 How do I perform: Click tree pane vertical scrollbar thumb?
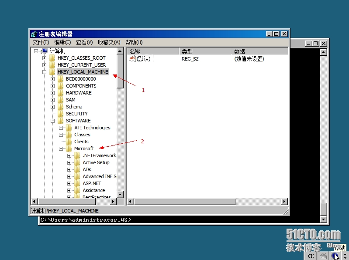click(120, 71)
